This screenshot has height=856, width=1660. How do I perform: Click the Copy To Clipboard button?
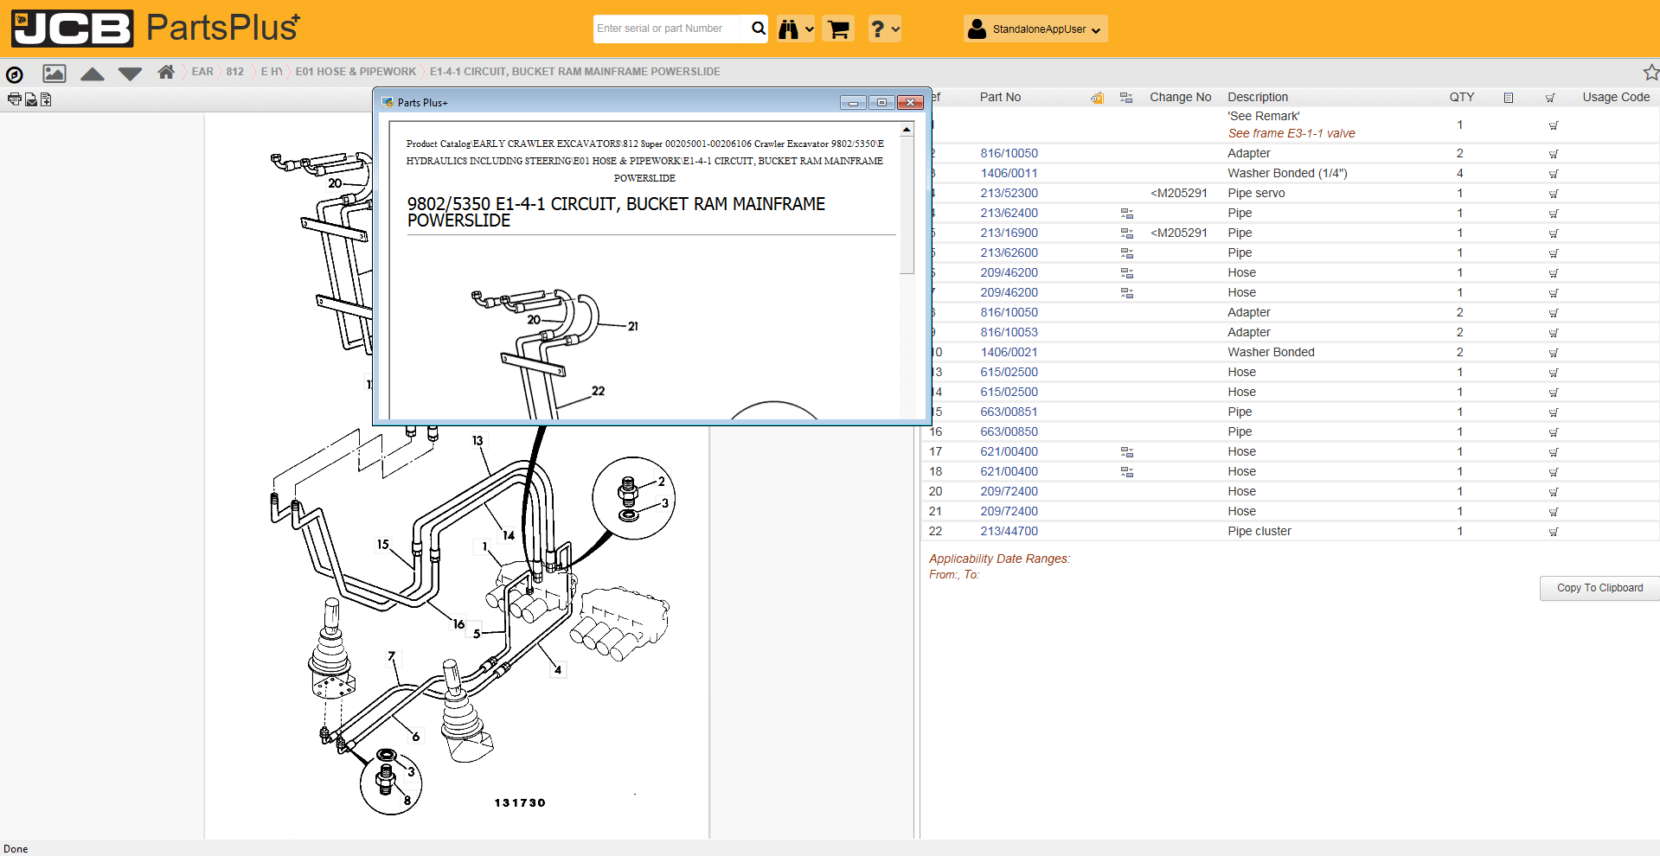pyautogui.click(x=1599, y=588)
